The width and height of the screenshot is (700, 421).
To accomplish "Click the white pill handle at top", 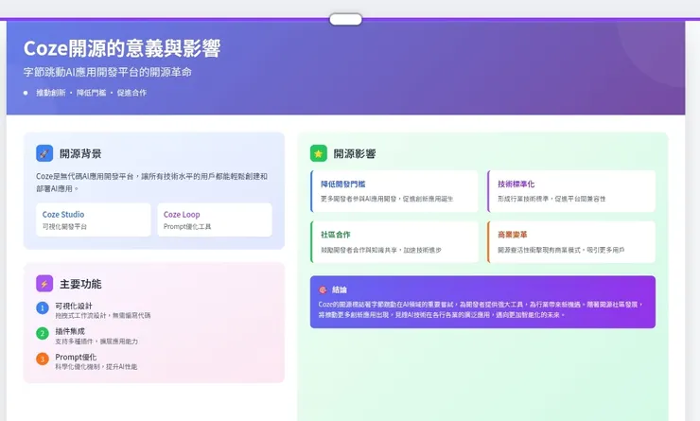I will [x=345, y=19].
